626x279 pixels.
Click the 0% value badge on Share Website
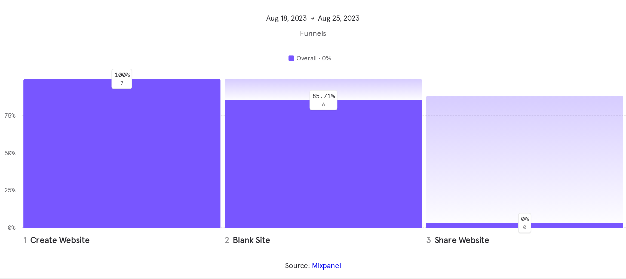(524, 223)
